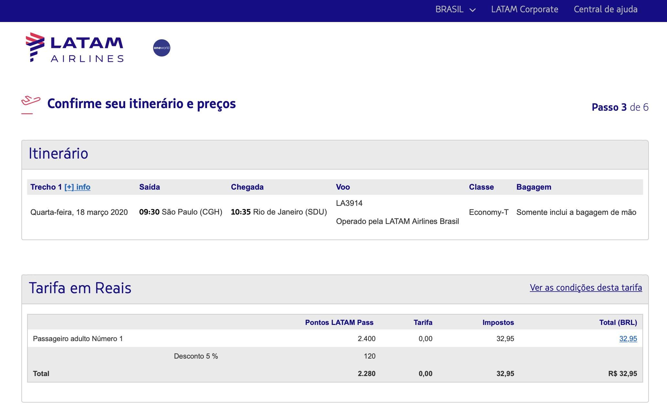
Task: Click the 'Desconto 5 %' label
Action: pos(196,356)
